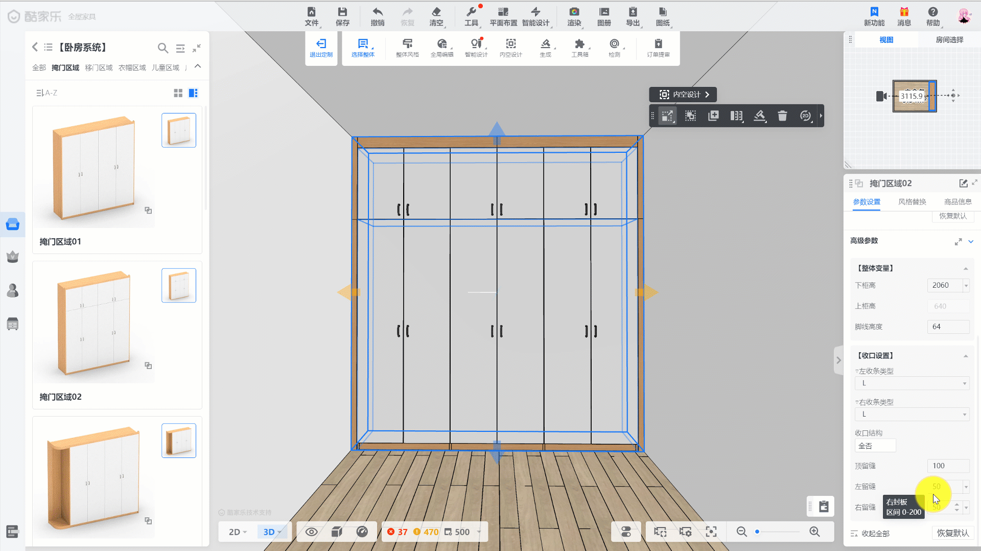
Task: Open the 渲染 render tool
Action: coord(574,12)
